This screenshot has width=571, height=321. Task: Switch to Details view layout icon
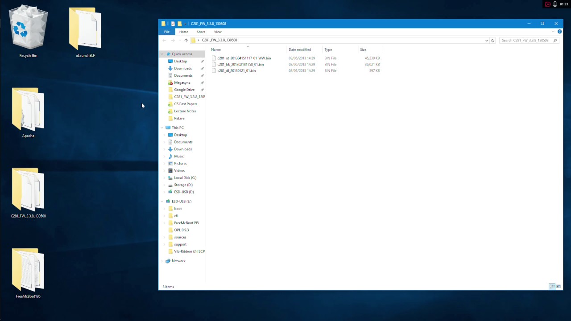tap(552, 286)
